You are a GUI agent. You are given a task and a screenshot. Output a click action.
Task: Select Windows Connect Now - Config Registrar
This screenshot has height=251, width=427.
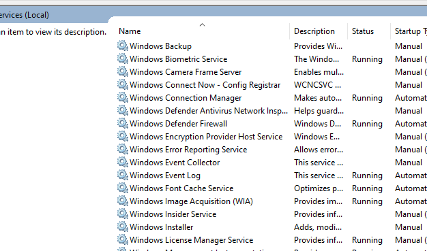pyautogui.click(x=205, y=85)
